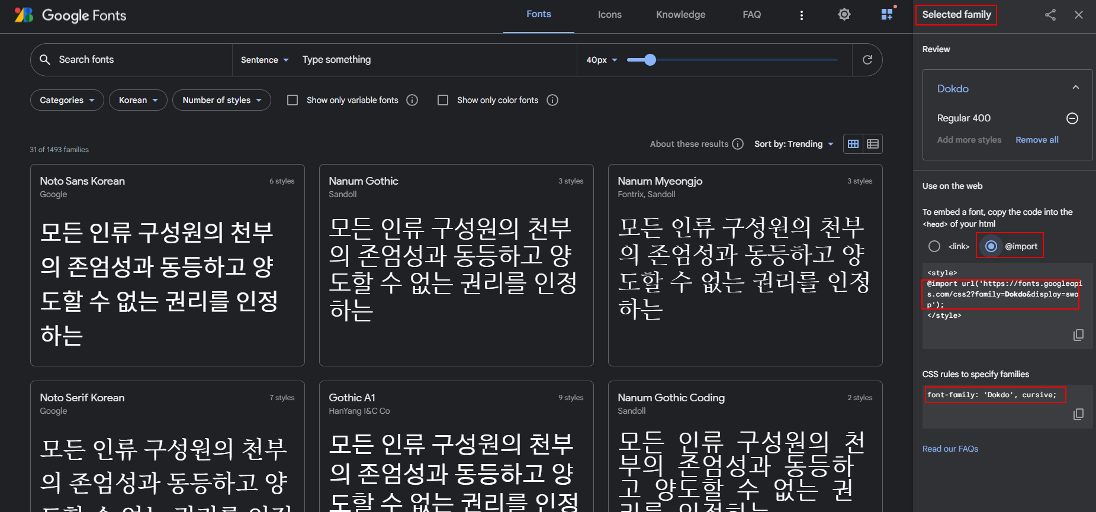Viewport: 1096px width, 512px height.
Task: Go to the Fonts tab
Action: tap(539, 14)
